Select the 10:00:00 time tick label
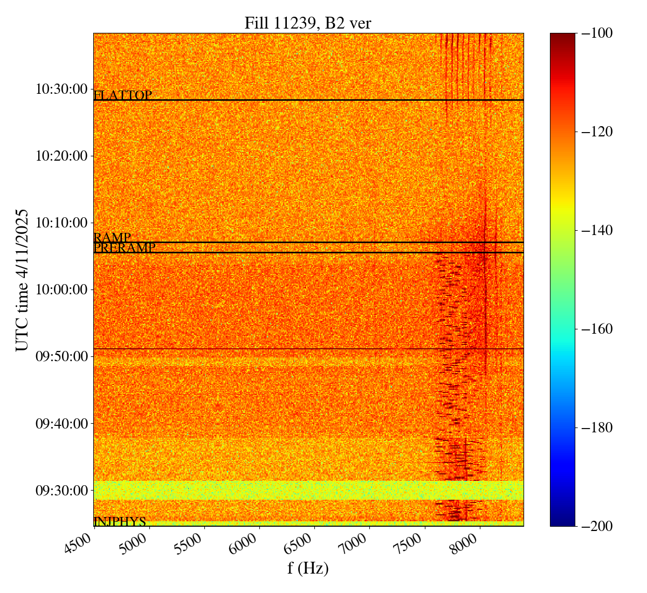 point(61,289)
